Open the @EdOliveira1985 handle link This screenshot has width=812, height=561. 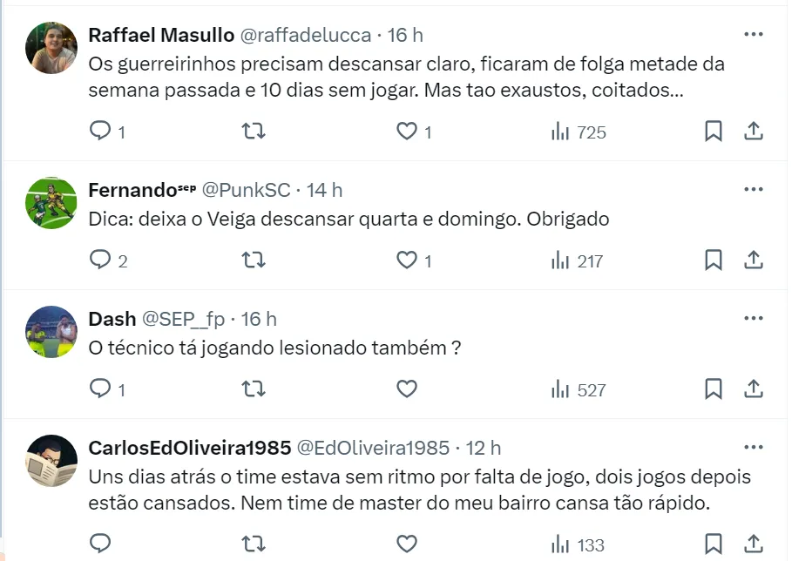click(374, 448)
